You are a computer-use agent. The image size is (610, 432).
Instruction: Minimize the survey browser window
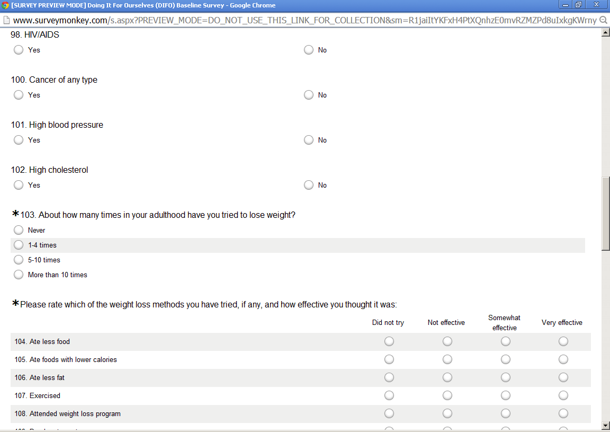(565, 5)
